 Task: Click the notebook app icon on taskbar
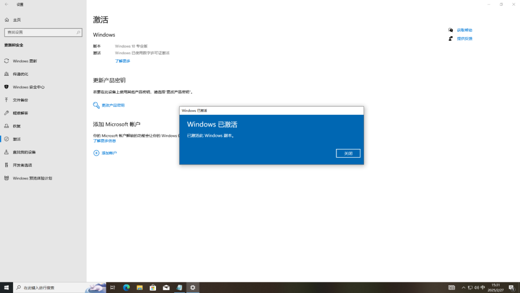[180, 288]
